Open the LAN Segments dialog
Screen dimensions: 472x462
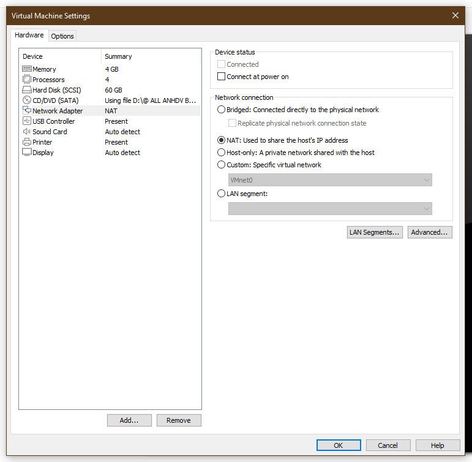tap(375, 232)
